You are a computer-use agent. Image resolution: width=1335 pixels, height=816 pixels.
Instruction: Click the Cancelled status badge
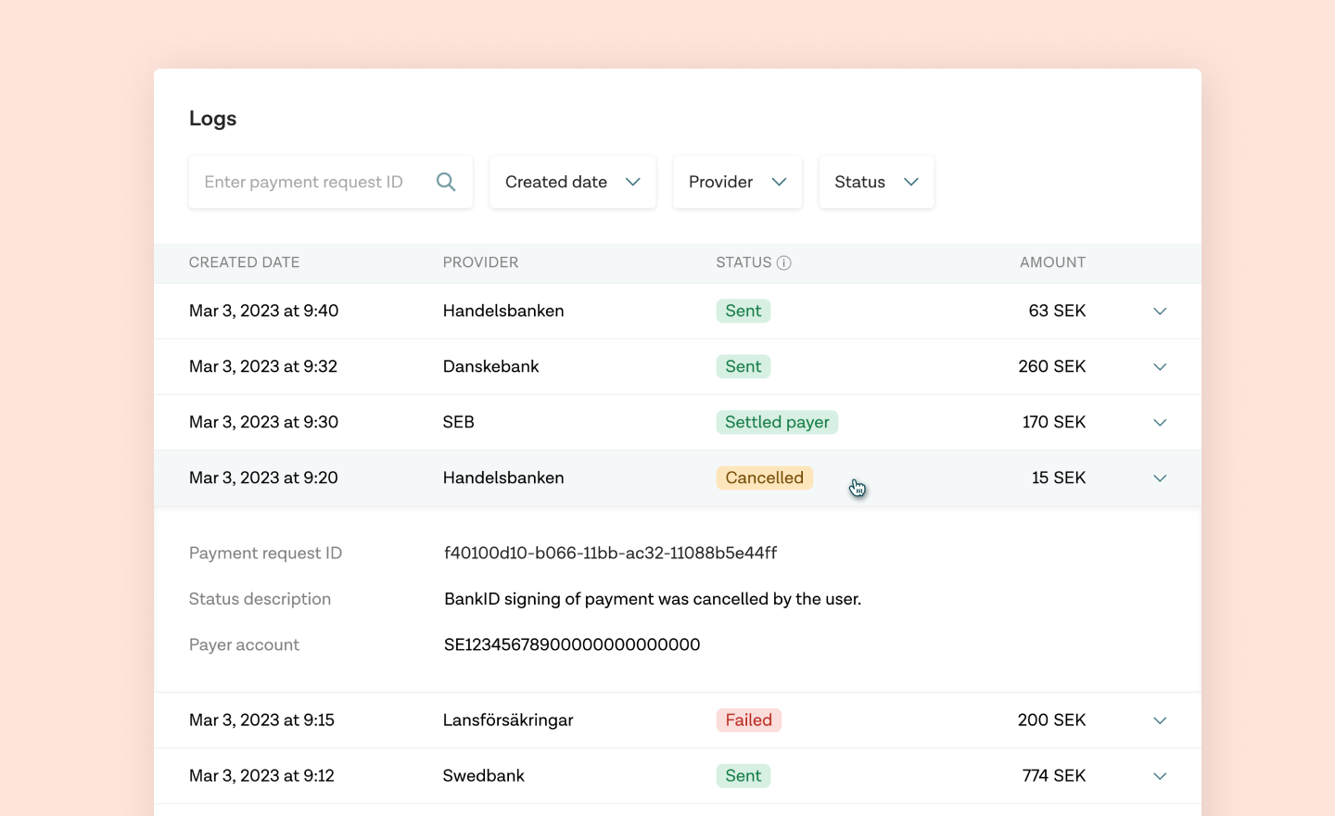(764, 478)
